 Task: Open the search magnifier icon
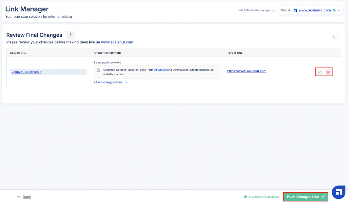click(x=333, y=38)
